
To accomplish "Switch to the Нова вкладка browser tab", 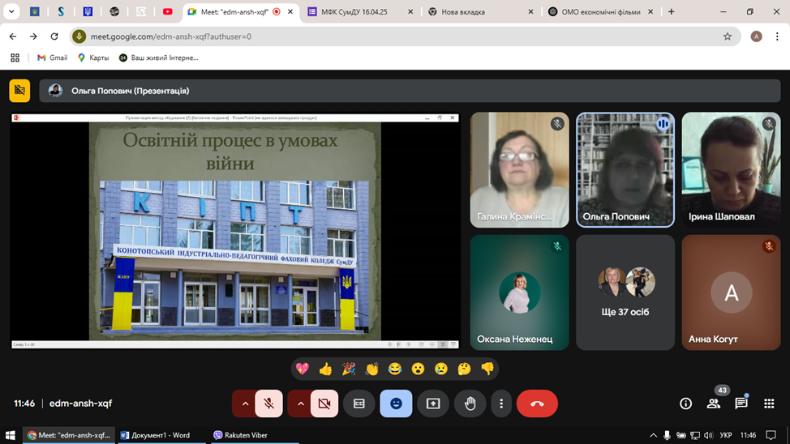I will (477, 12).
